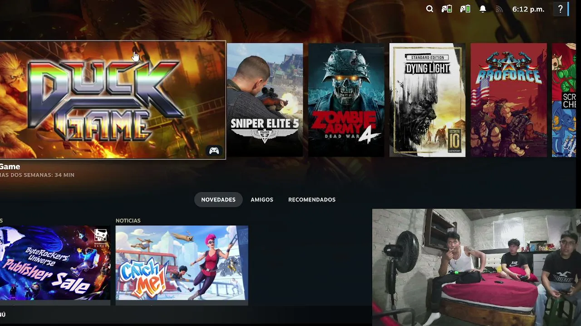The image size is (581, 326).
Task: Click the 34 MIN playtime text
Action: (x=64, y=175)
